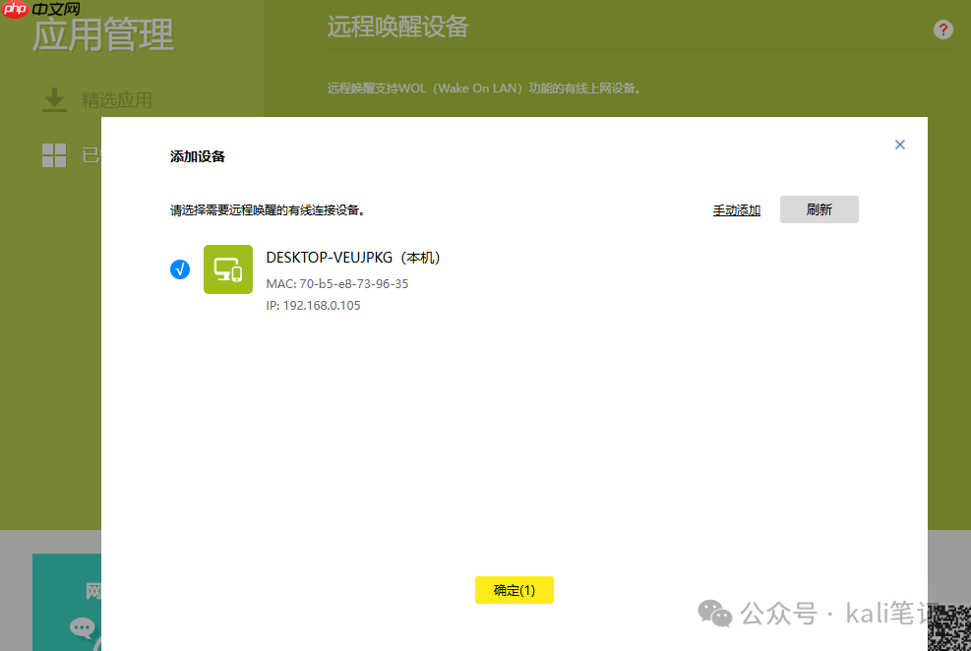Select the DESKTOP-VEUJPKG（本机）device name
The image size is (971, 651).
coord(352,258)
